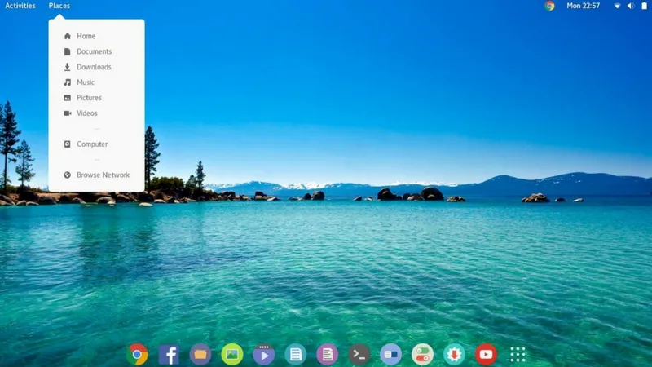Screen dimensions: 652x367
Task: Open the toggle-switch Tweaks dock icon
Action: tap(422, 354)
